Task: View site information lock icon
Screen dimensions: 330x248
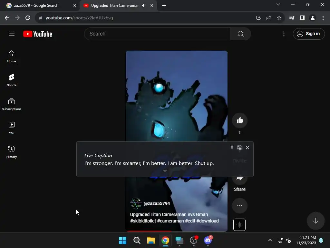Action: coord(41,18)
